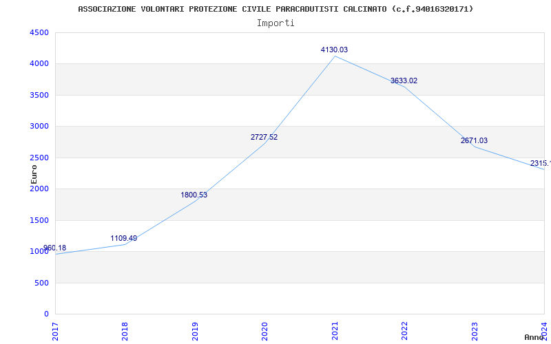Click the 2022 x-axis label
Viewport: 551px width, 344px height.
tap(404, 331)
